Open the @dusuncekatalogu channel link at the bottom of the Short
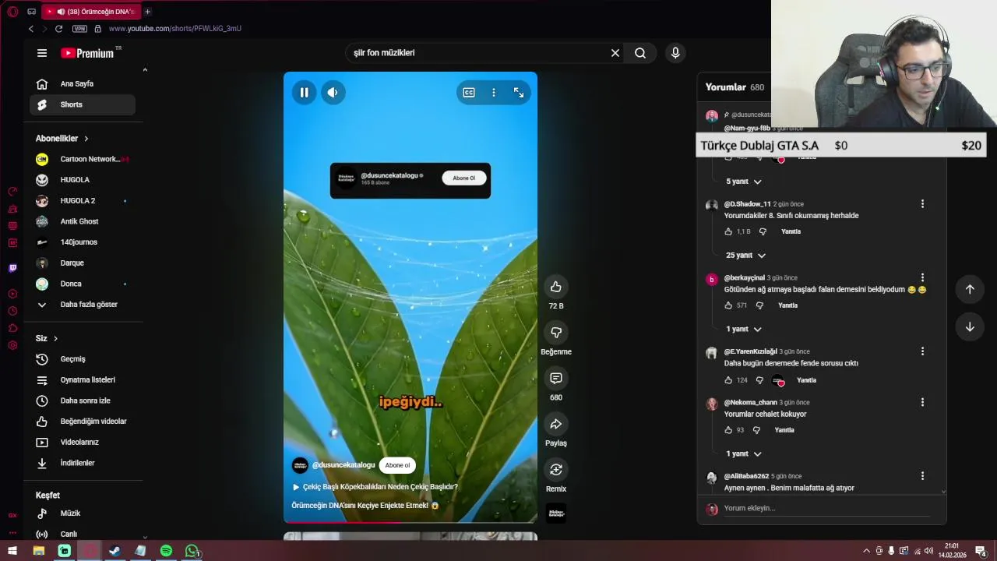This screenshot has height=561, width=997. click(x=343, y=465)
